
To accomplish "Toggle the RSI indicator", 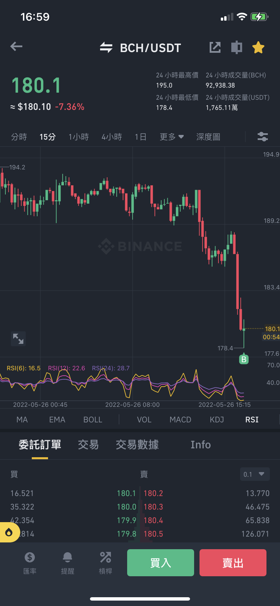I will [x=252, y=420].
